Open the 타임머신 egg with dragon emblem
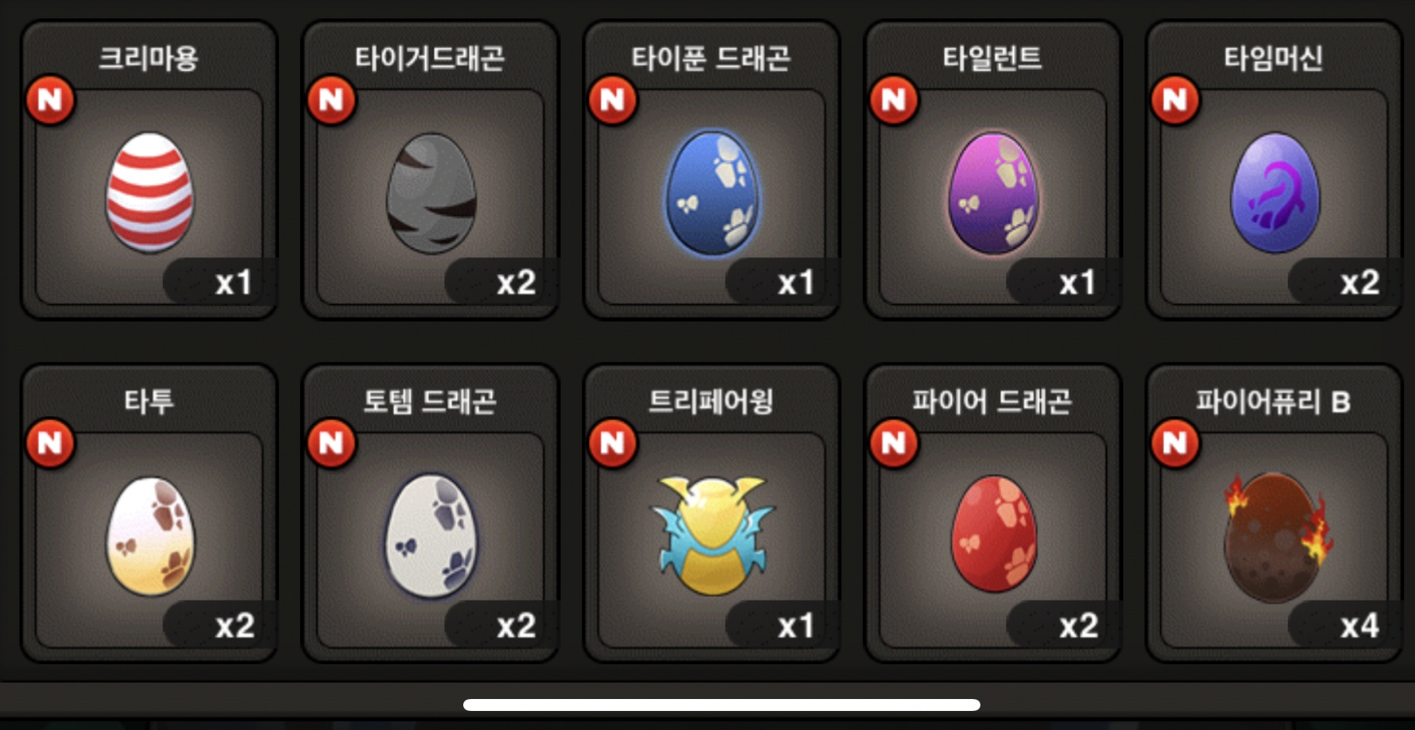The image size is (1415, 730). (x=1274, y=193)
